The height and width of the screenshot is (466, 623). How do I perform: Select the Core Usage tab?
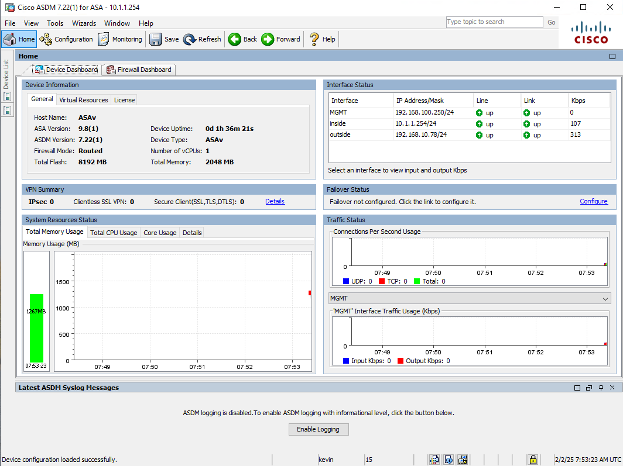[160, 233]
